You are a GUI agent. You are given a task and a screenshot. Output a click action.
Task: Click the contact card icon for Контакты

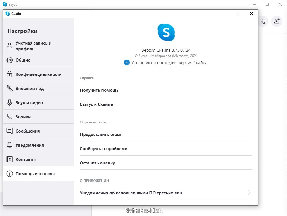(x=9, y=159)
